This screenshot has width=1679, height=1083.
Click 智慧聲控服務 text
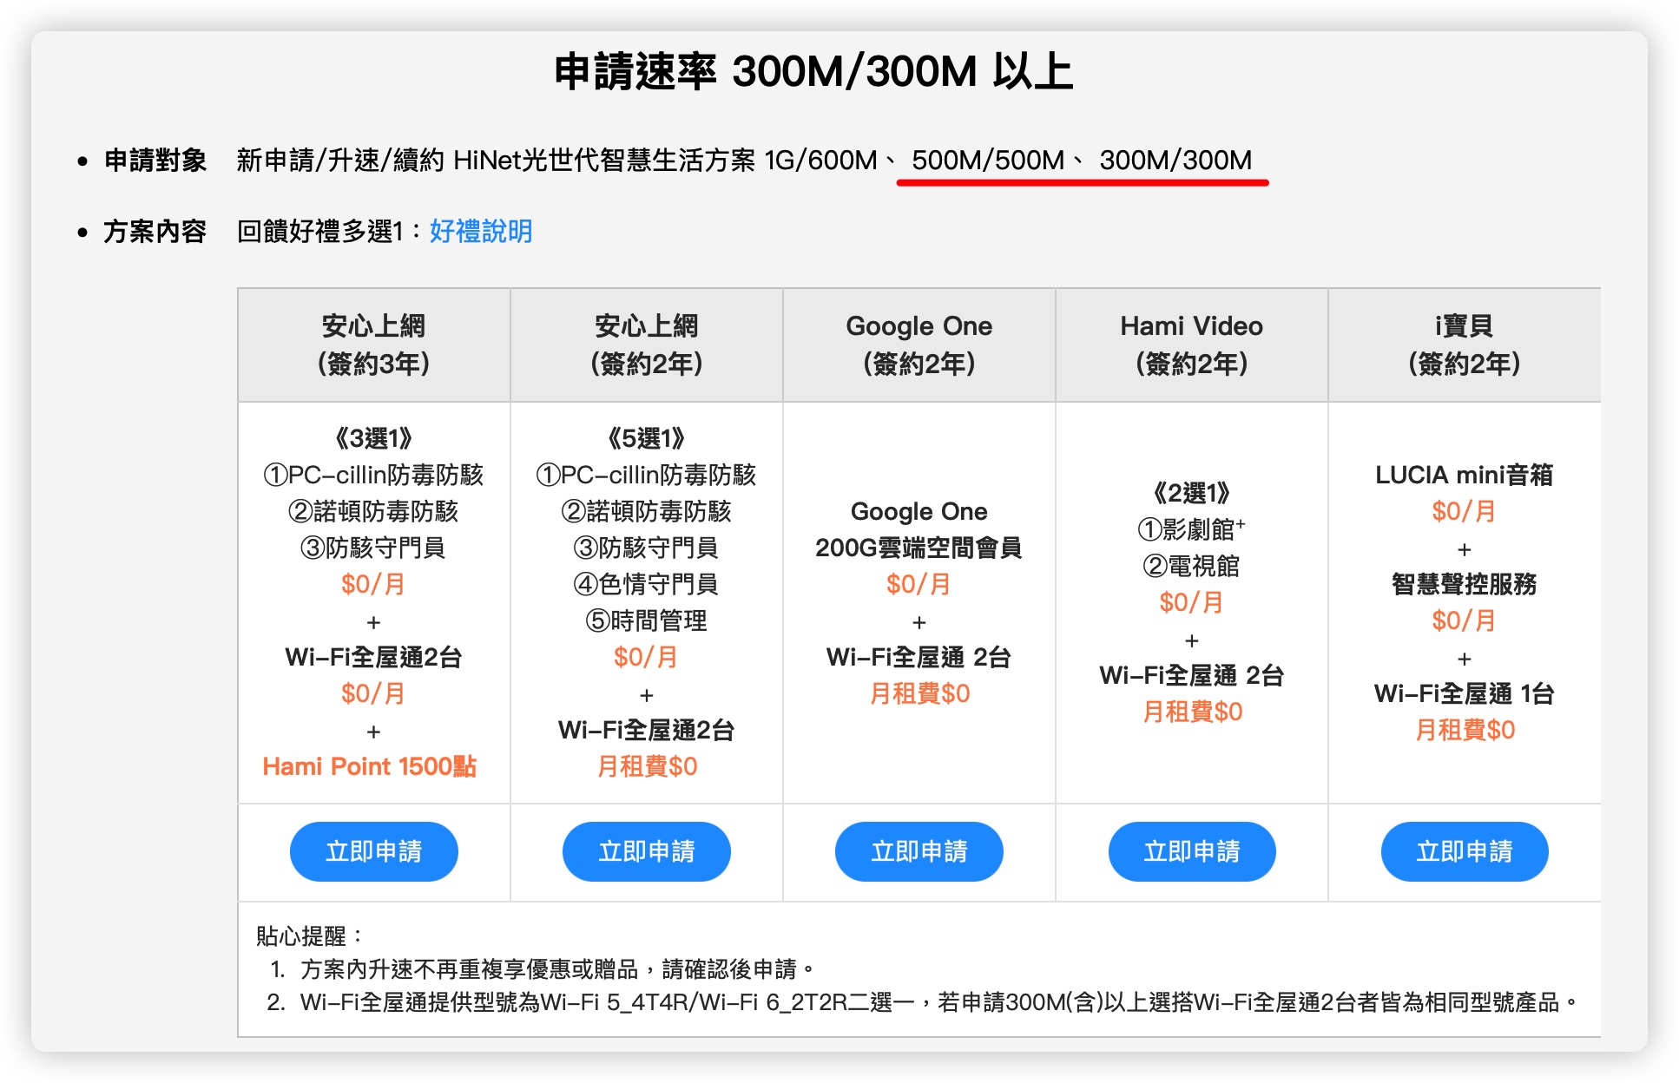click(x=1464, y=584)
